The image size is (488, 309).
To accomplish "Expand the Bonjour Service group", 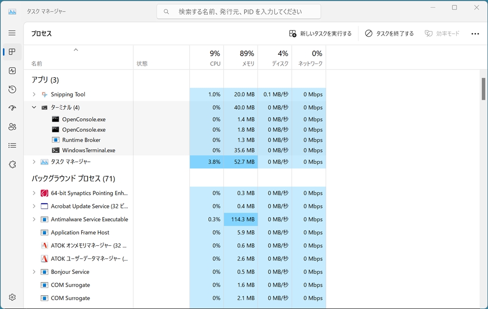I will (34, 272).
